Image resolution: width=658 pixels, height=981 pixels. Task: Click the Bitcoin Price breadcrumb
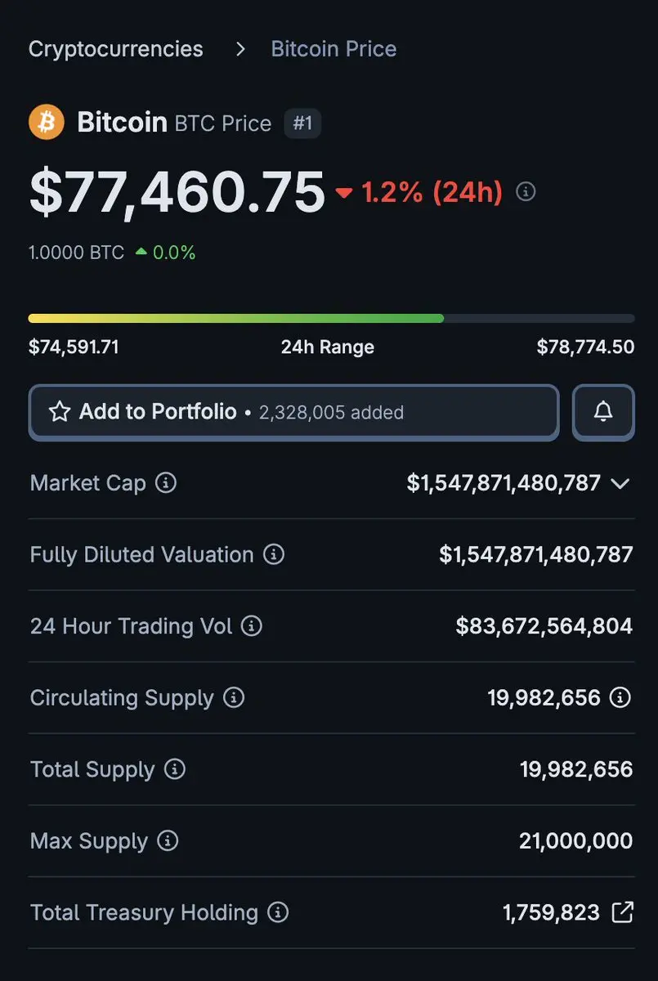click(x=333, y=49)
